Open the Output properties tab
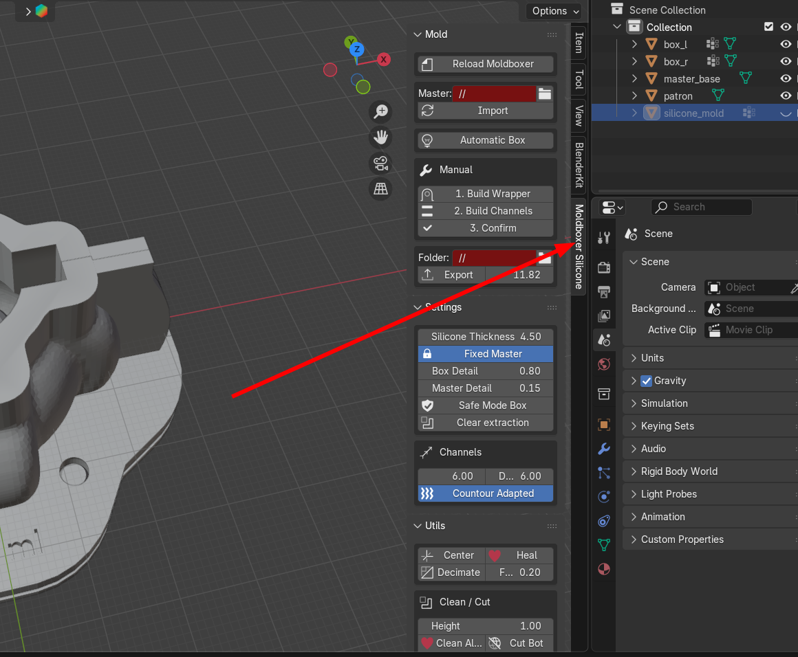The image size is (798, 657). pos(603,292)
